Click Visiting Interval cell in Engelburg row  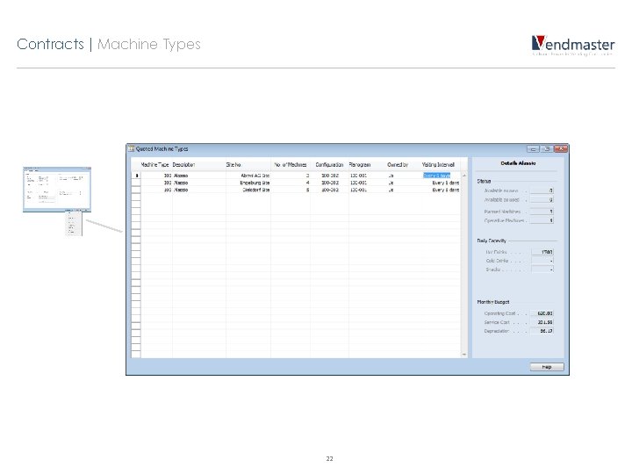(440, 183)
